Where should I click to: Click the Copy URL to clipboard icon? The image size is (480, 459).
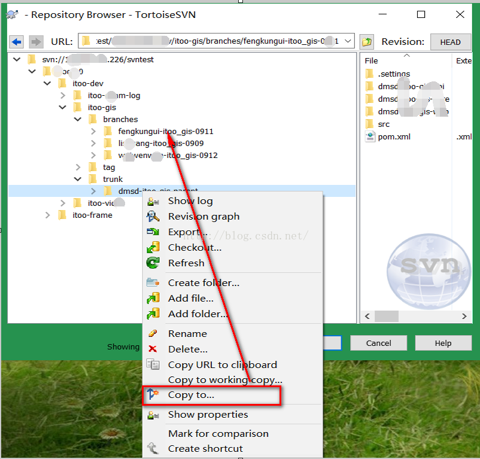point(153,364)
